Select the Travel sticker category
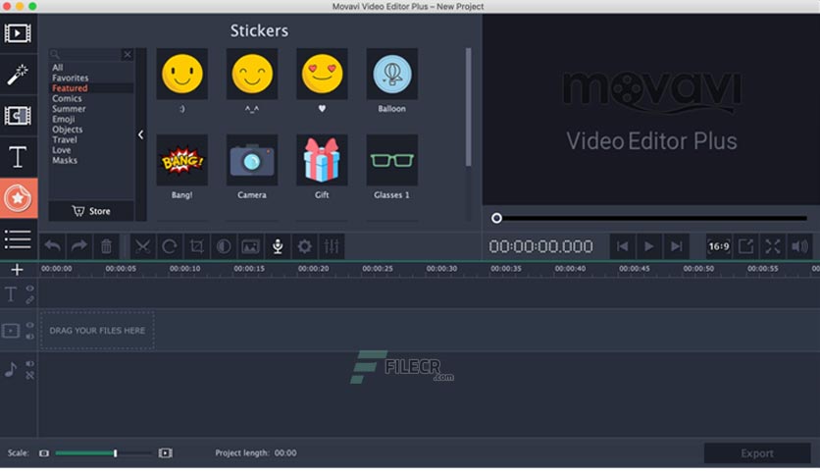 click(65, 139)
